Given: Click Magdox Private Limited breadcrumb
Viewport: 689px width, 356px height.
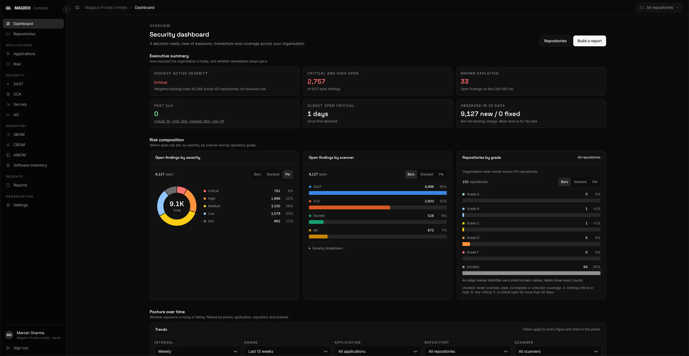Looking at the screenshot, I should pyautogui.click(x=106, y=8).
